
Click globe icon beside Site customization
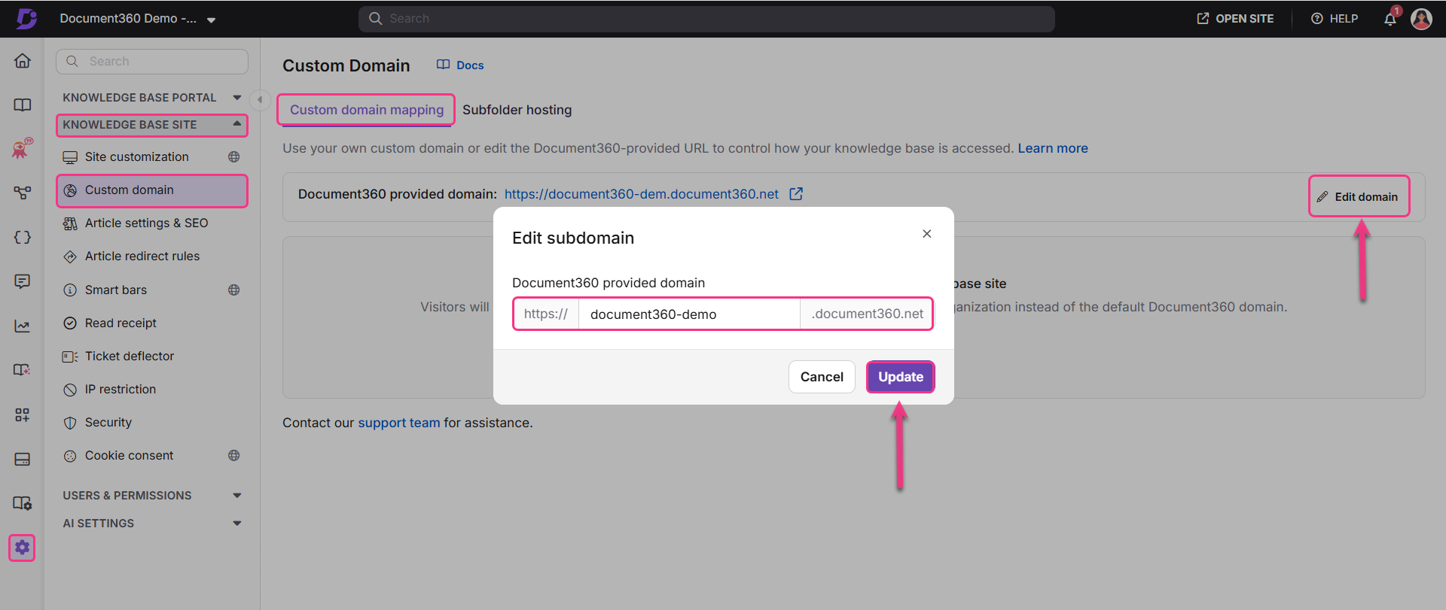[234, 157]
